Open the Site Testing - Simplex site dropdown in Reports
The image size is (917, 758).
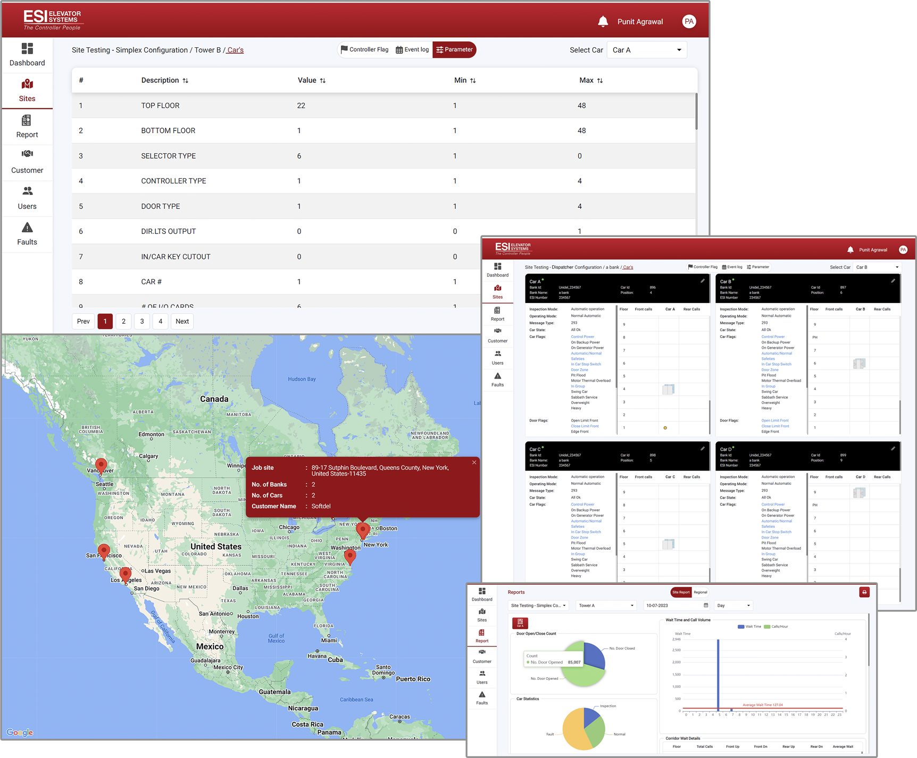539,605
